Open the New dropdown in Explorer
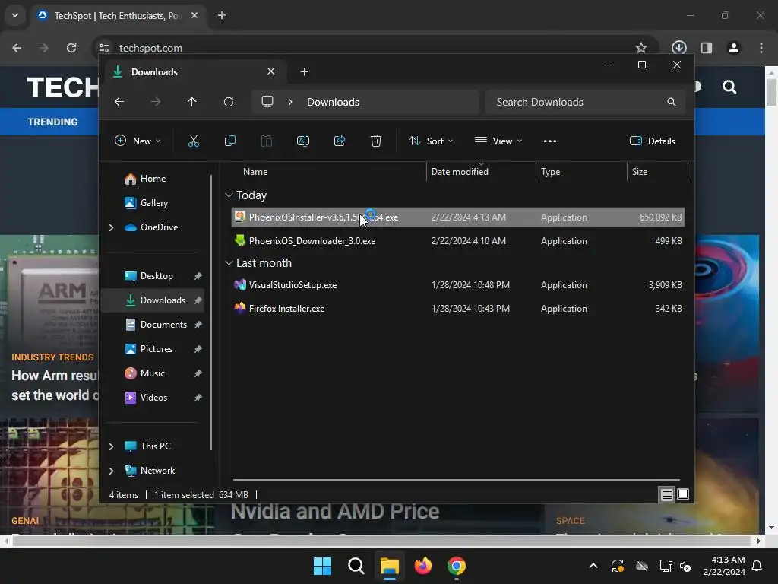The image size is (778, 584). (x=138, y=141)
